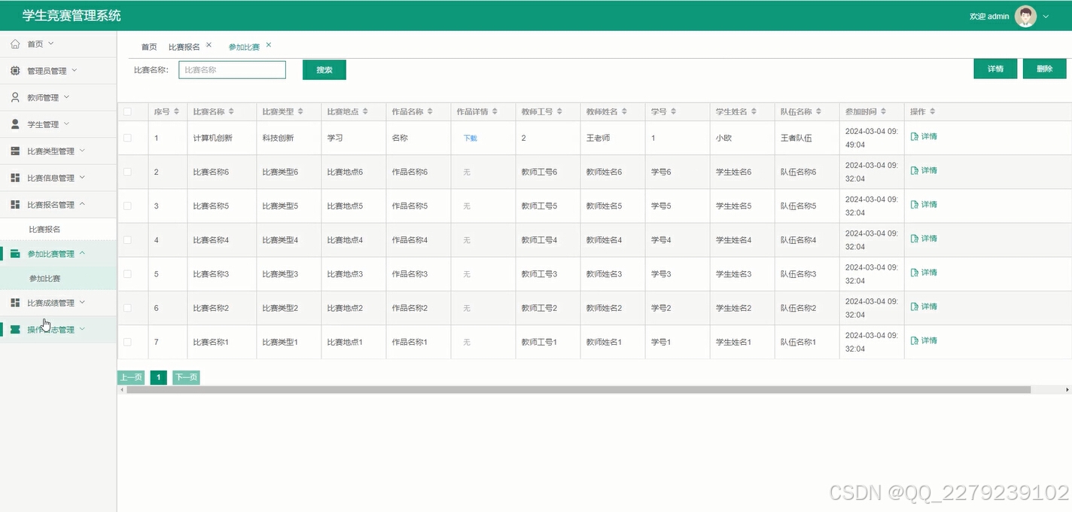Open 操作日志管理 from the sidebar
This screenshot has height=512, width=1072.
(14, 329)
